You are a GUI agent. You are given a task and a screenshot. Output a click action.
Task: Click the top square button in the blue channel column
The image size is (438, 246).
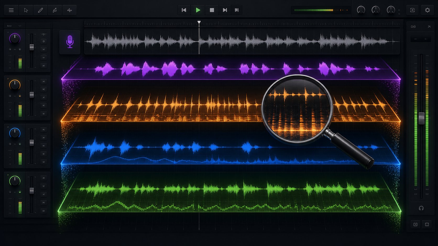[x=44, y=130]
